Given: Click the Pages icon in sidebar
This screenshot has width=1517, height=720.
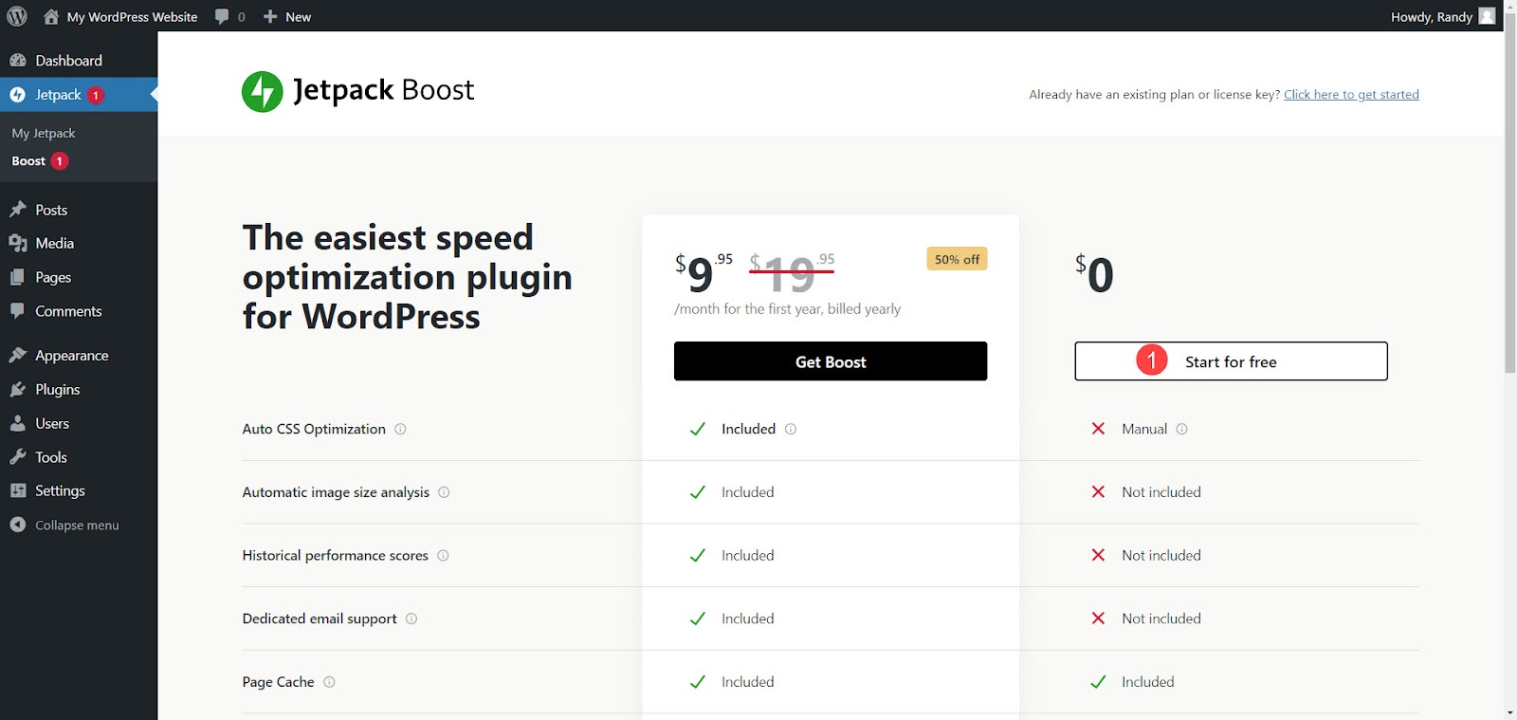Looking at the screenshot, I should point(18,277).
